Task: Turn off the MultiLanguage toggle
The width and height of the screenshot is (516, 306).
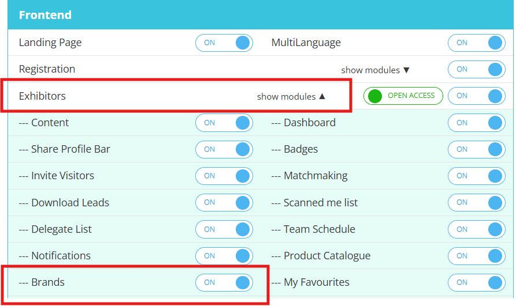Action: pos(477,43)
